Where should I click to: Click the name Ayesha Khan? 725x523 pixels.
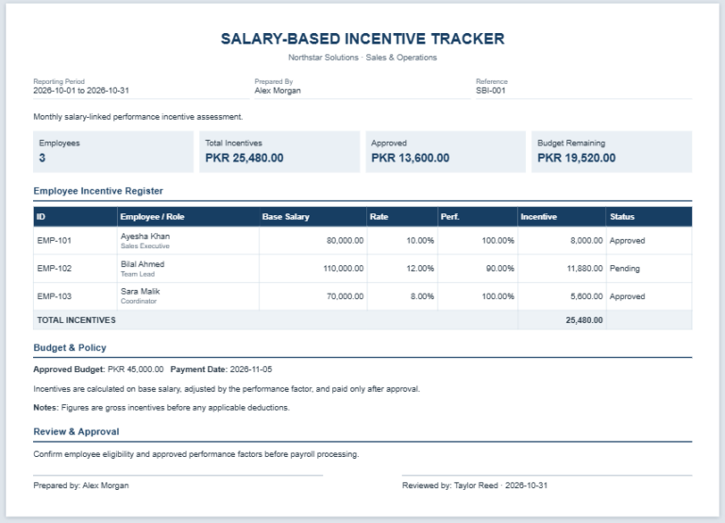(x=145, y=236)
